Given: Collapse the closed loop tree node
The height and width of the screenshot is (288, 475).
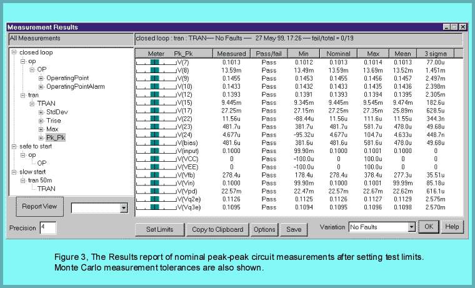Looking at the screenshot, I should click(x=14, y=53).
